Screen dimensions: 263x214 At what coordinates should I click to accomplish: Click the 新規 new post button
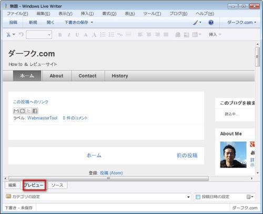coord(33,23)
